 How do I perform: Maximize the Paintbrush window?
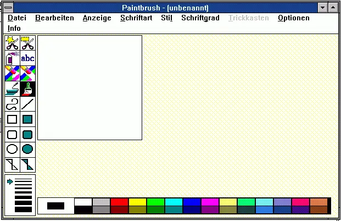[333, 8]
